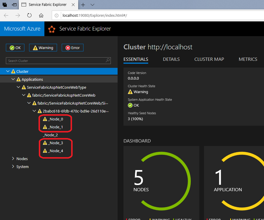The image size is (264, 220).
Task: Toggle the Warning health filter
Action: click(x=43, y=48)
